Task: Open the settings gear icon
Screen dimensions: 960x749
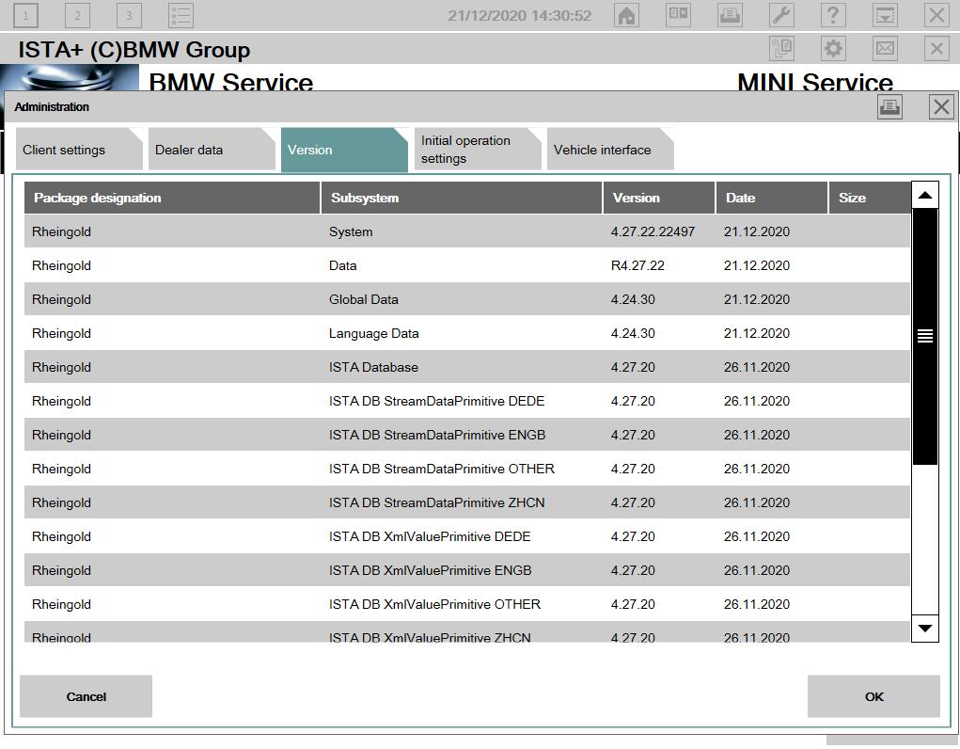Action: pos(833,48)
